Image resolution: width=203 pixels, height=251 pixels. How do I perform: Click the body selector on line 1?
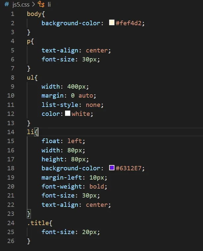[34, 14]
